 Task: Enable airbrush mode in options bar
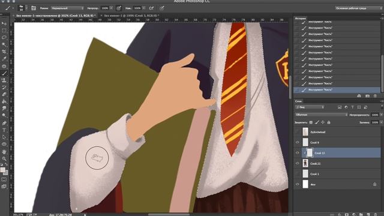151,8
